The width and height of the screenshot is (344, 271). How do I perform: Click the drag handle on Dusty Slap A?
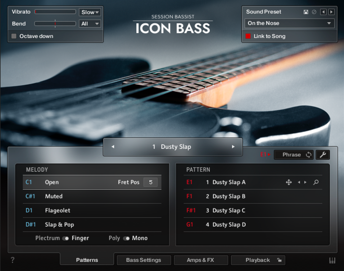point(289,183)
